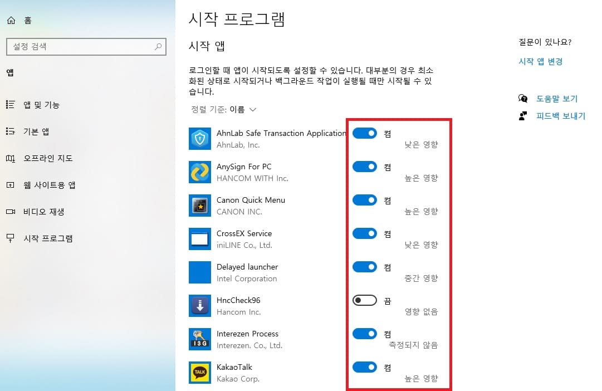Go to 기본 앱 settings page
The width and height of the screenshot is (602, 391).
(36, 132)
